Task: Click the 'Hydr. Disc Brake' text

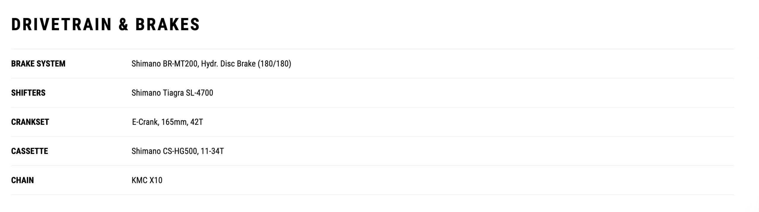Action: tap(228, 64)
